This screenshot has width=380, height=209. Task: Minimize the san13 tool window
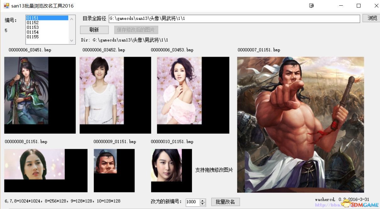pyautogui.click(x=341, y=6)
